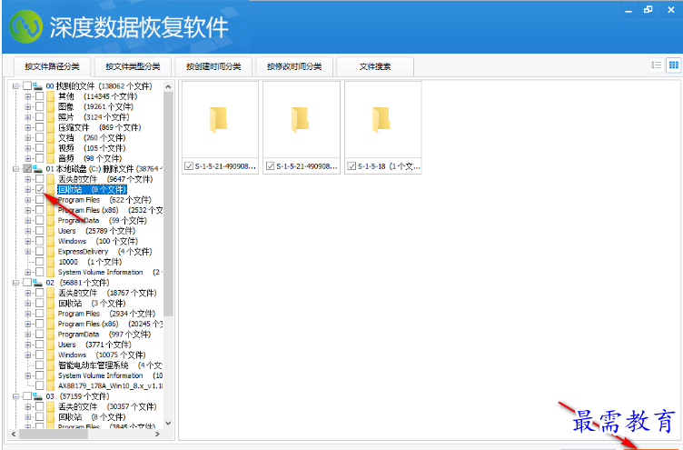The image size is (683, 450).
Task: Switch to thumbnail grid view icon
Action: point(673,65)
